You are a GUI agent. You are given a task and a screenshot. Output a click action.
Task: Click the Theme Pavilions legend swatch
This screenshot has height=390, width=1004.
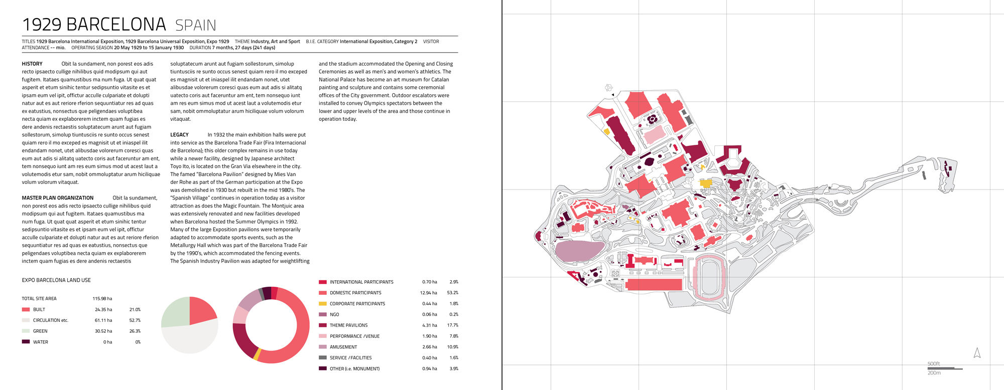323,325
